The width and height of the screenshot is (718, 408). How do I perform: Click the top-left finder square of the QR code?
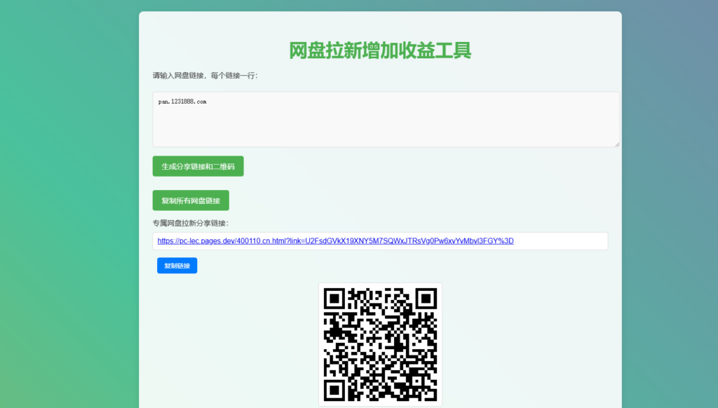(x=336, y=297)
